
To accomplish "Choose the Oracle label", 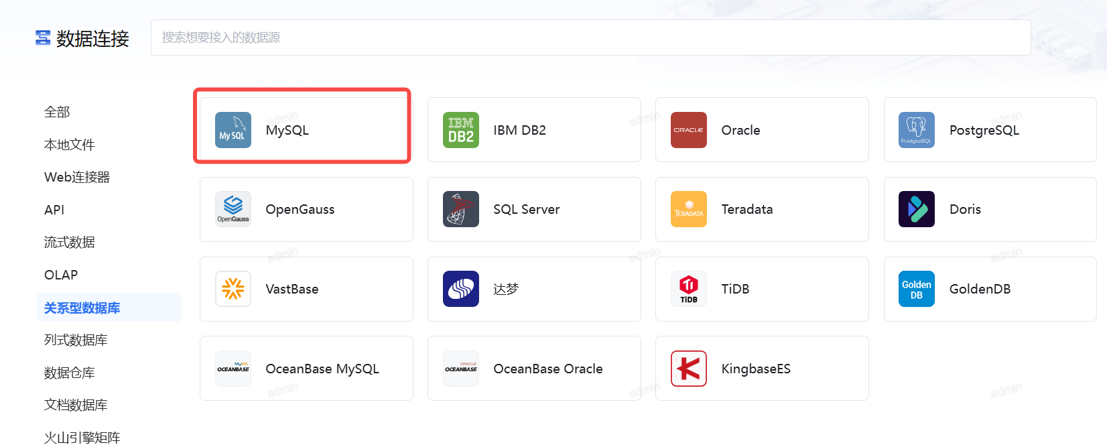I will [741, 130].
